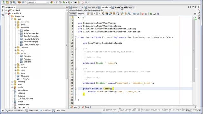Click the Open Project toolbar icon
This screenshot has width=203, height=114.
pyautogui.click(x=11, y=2)
